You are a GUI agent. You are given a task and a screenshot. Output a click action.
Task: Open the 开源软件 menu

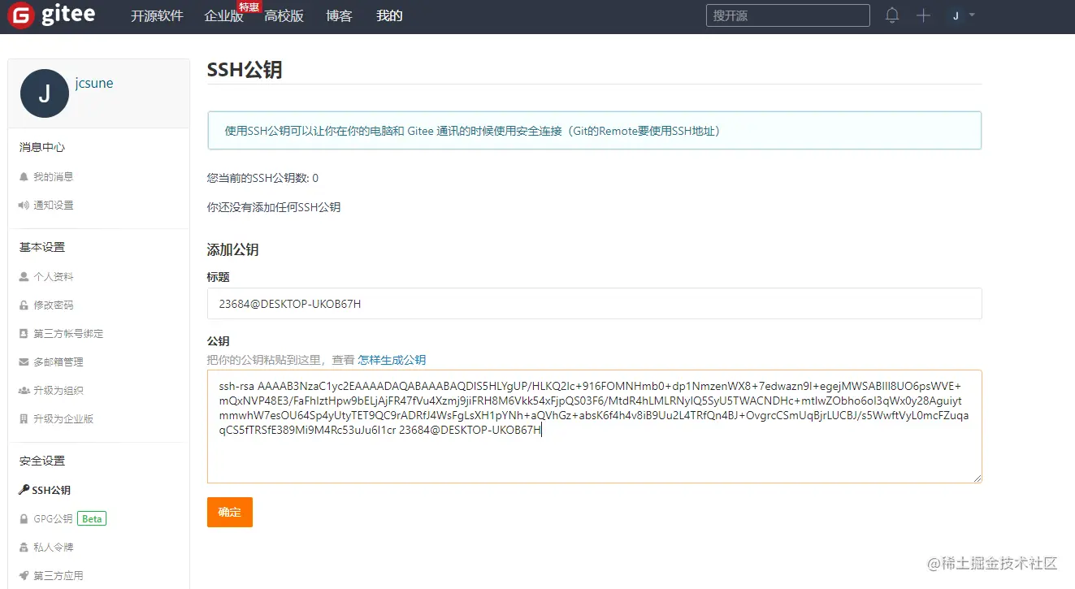[x=157, y=15]
